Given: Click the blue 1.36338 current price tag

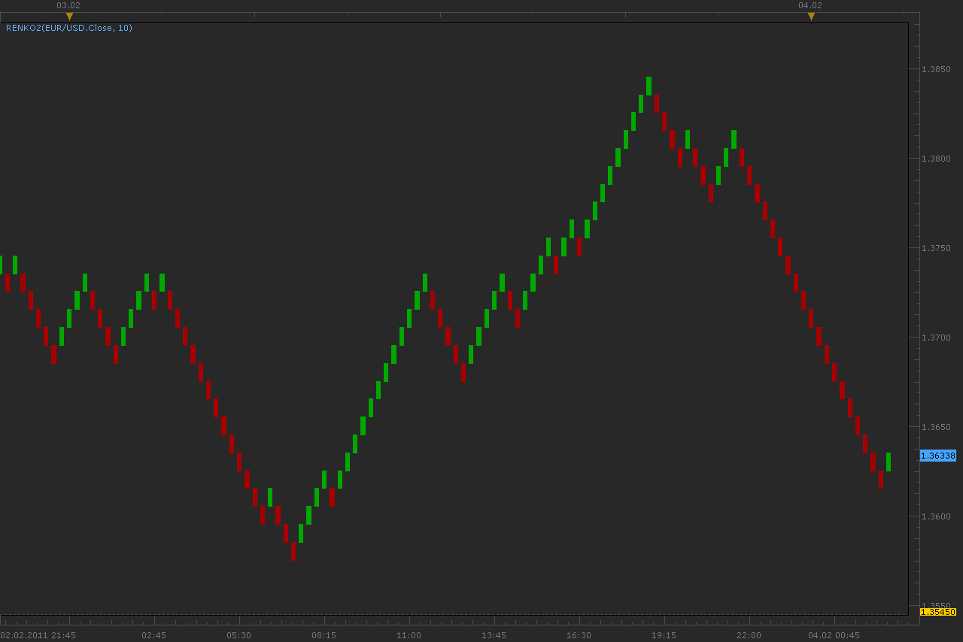Looking at the screenshot, I should pos(938,456).
